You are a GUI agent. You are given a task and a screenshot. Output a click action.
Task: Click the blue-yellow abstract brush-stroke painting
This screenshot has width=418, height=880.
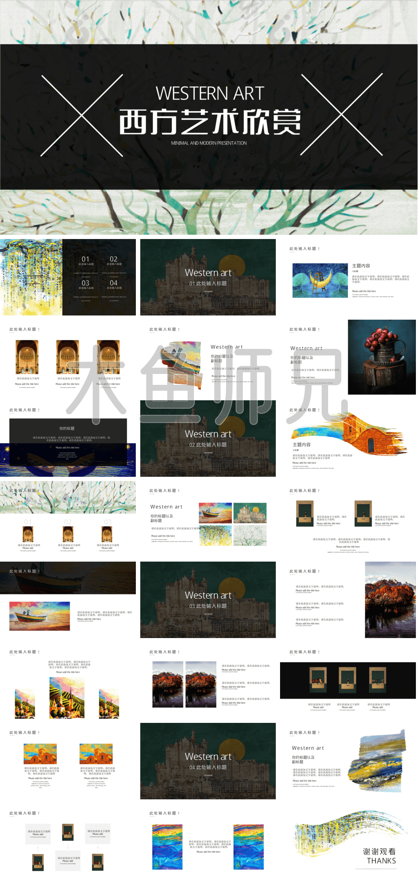pyautogui.click(x=377, y=761)
